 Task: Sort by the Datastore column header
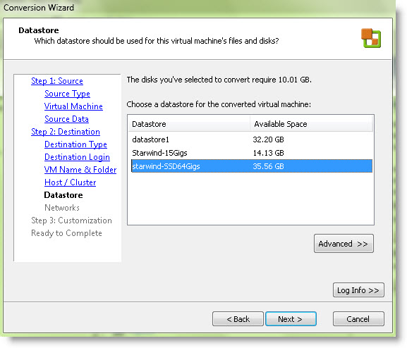tap(189, 124)
